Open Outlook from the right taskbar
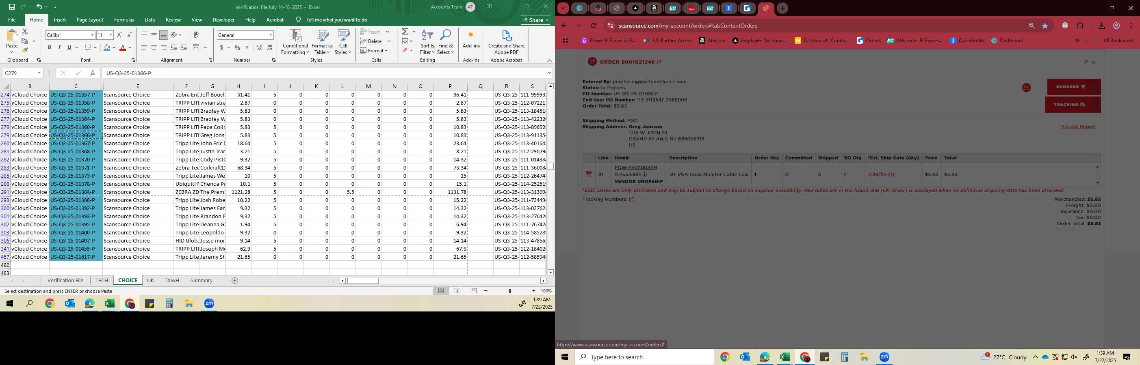 [745, 357]
